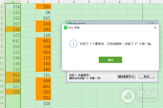Close the WPS 表格 message dialog
Screen dimensions: 163x108
[x=155, y=28]
